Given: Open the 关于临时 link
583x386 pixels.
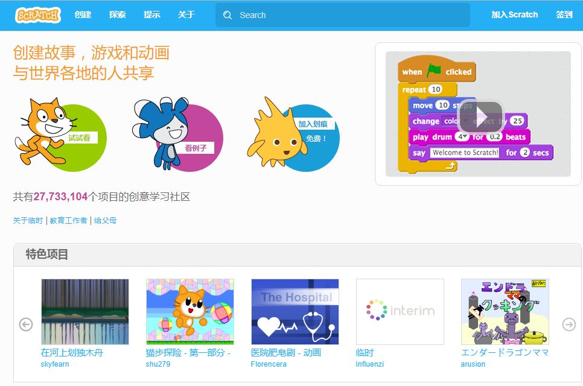Looking at the screenshot, I should (28, 221).
